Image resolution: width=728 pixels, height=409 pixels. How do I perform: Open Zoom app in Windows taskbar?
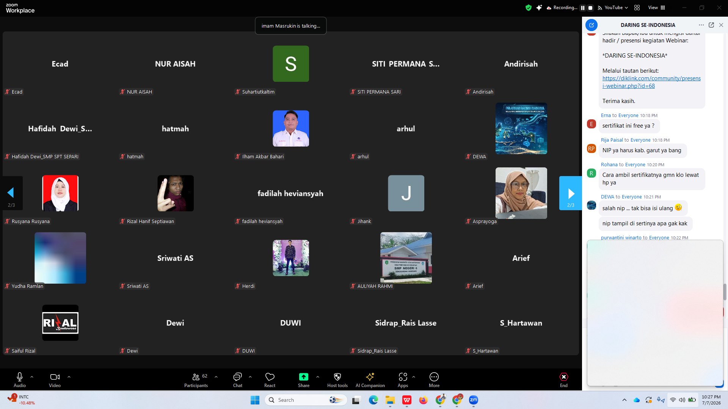474,400
